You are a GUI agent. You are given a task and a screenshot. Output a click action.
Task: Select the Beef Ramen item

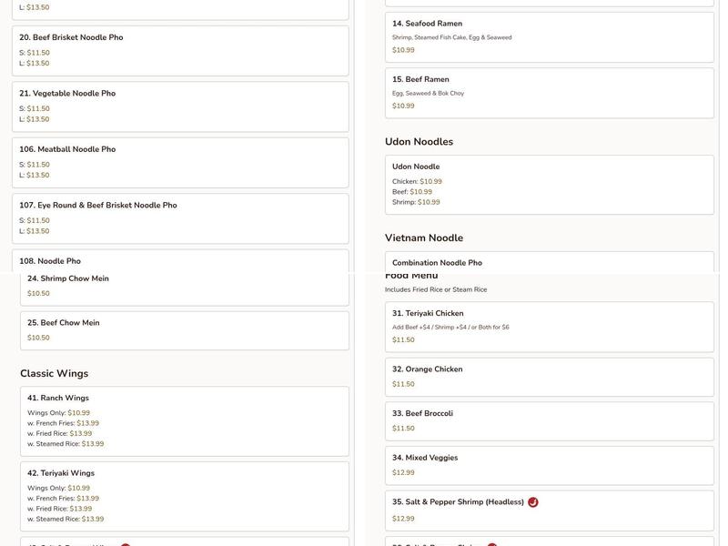coord(550,92)
